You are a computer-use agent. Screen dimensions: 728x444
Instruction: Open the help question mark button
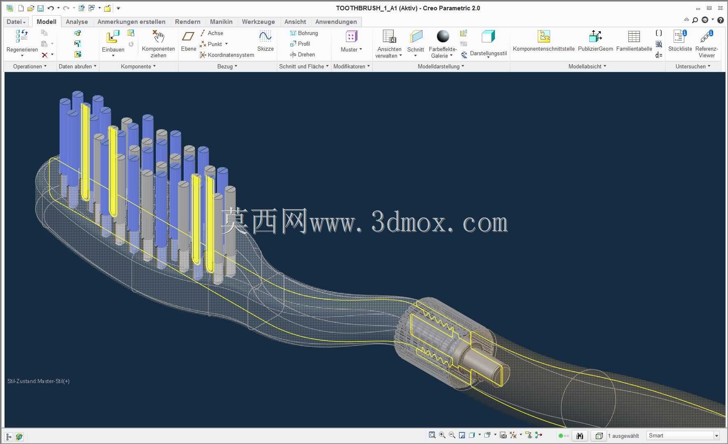click(721, 20)
